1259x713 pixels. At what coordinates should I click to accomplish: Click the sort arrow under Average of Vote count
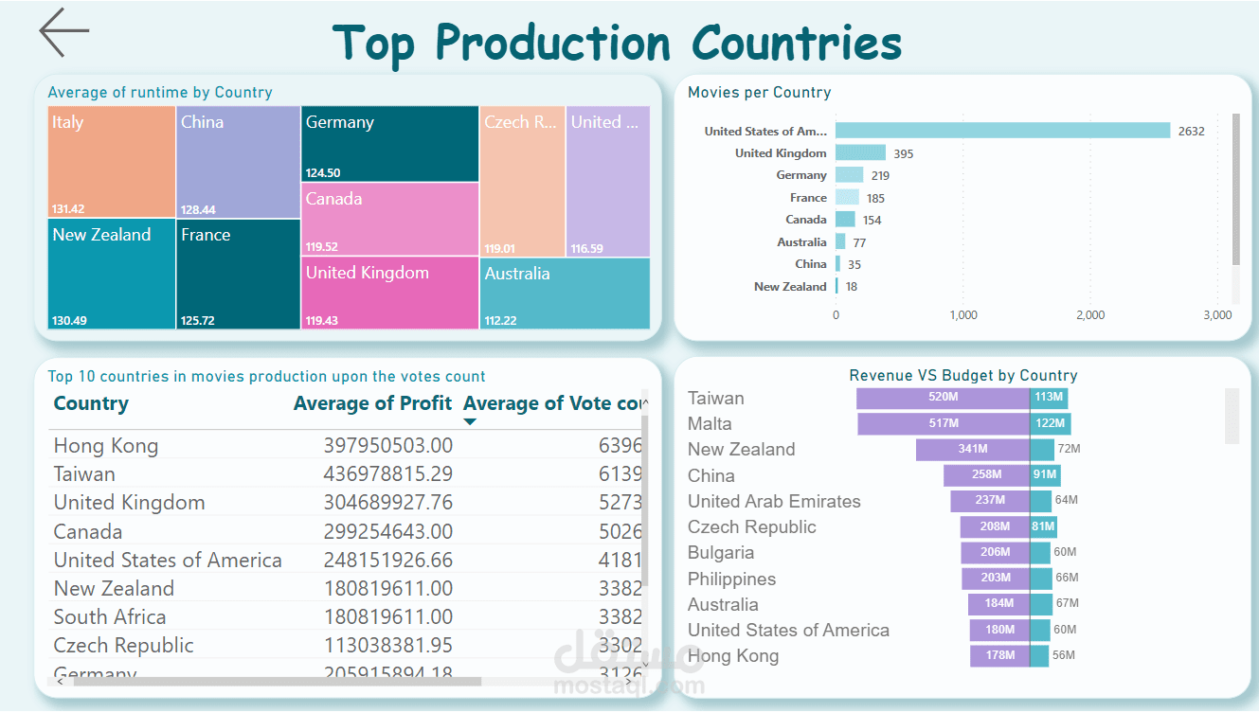pyautogui.click(x=470, y=421)
